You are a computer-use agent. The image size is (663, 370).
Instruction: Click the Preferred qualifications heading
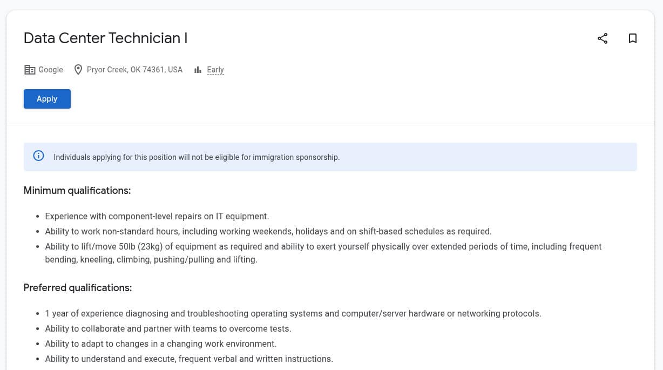point(77,288)
